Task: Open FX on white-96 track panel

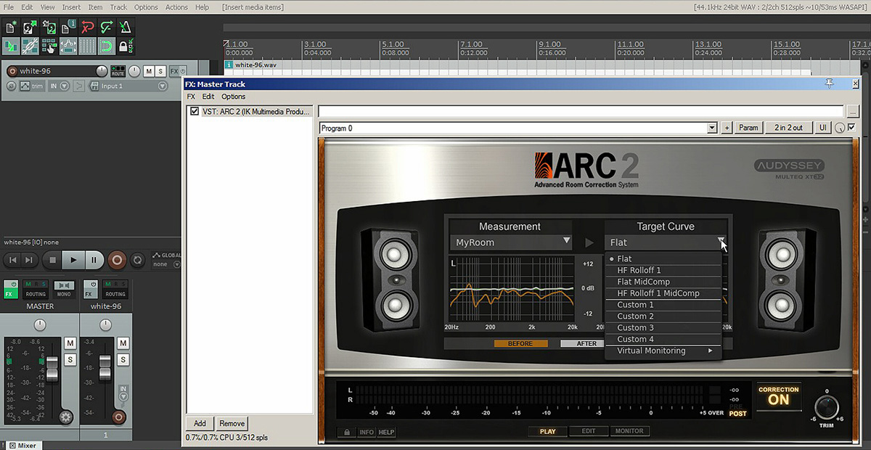Action: 173,71
